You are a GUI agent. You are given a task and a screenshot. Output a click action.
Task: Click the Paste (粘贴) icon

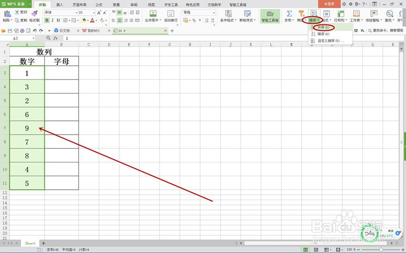pos(7,14)
